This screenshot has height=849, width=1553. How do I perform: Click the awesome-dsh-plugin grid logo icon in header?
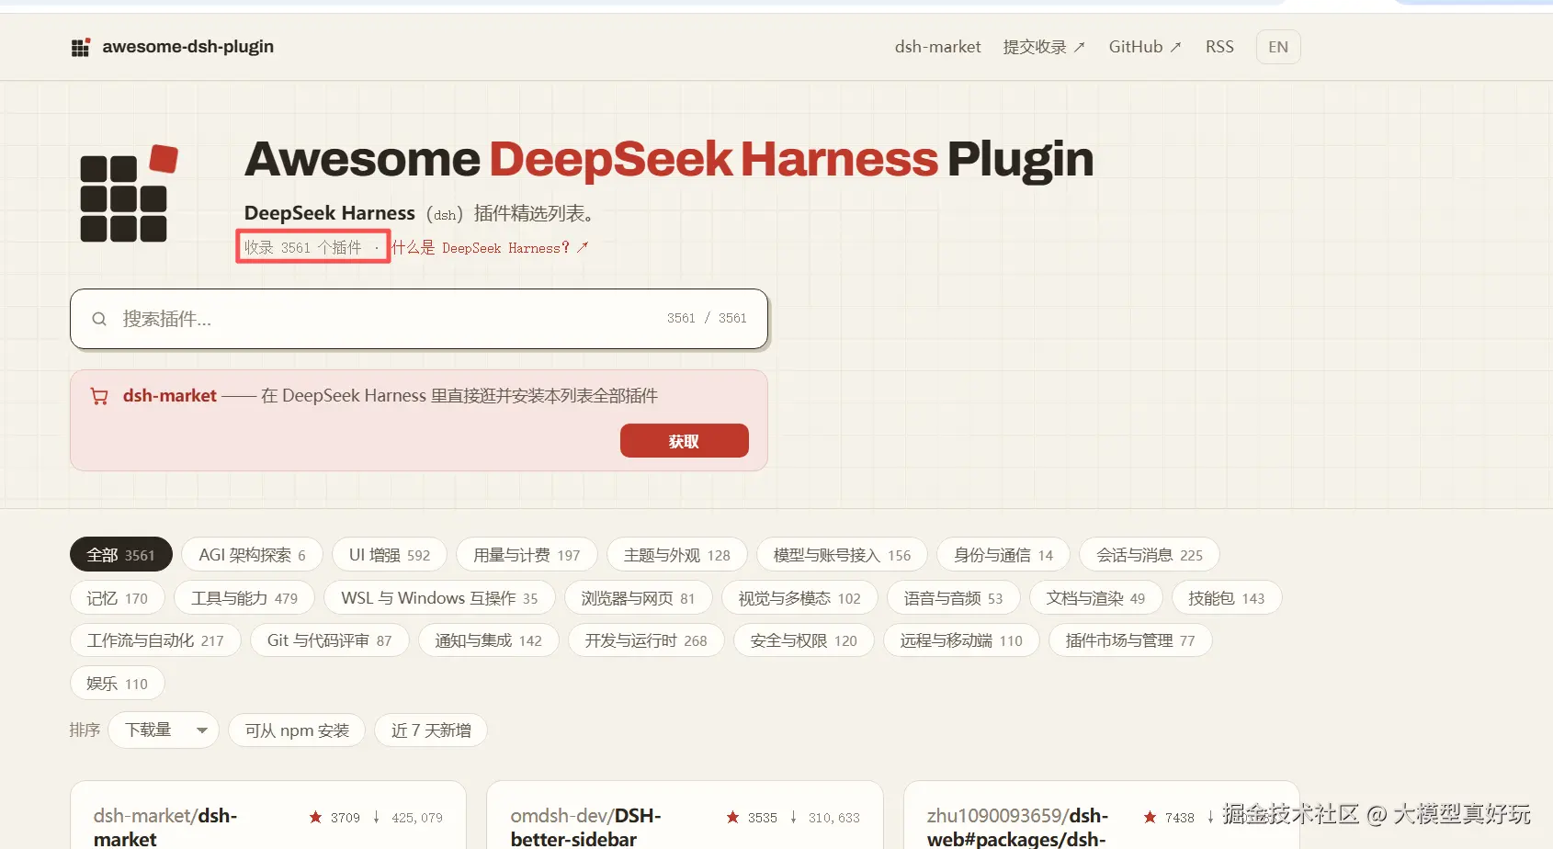click(x=81, y=48)
